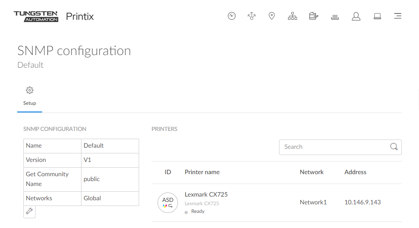Open Print queues via the paper tray icon

(335, 17)
